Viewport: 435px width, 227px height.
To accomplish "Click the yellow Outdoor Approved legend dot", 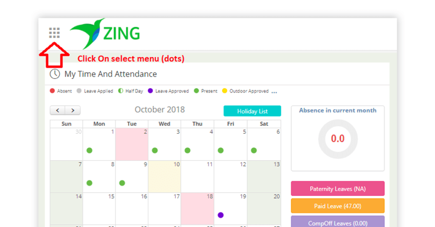I will (x=225, y=91).
